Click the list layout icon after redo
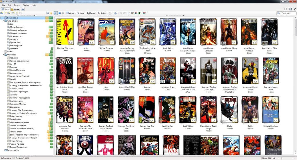The image size is (297, 160). [x=129, y=13]
